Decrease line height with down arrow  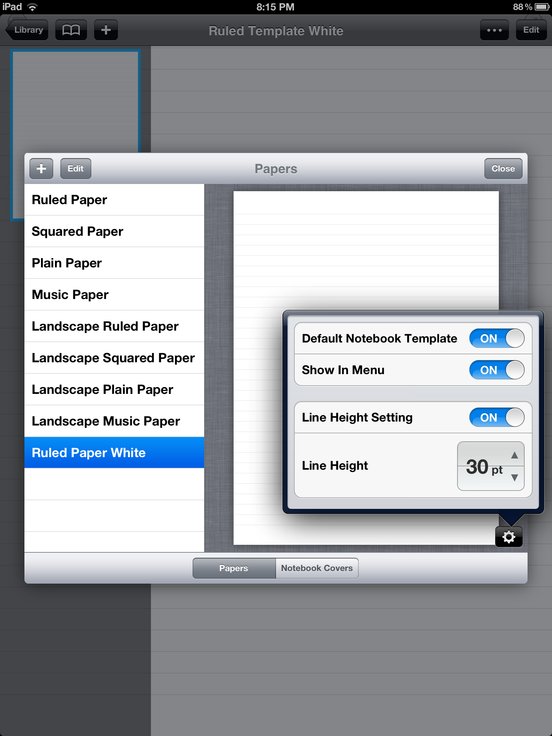point(515,478)
